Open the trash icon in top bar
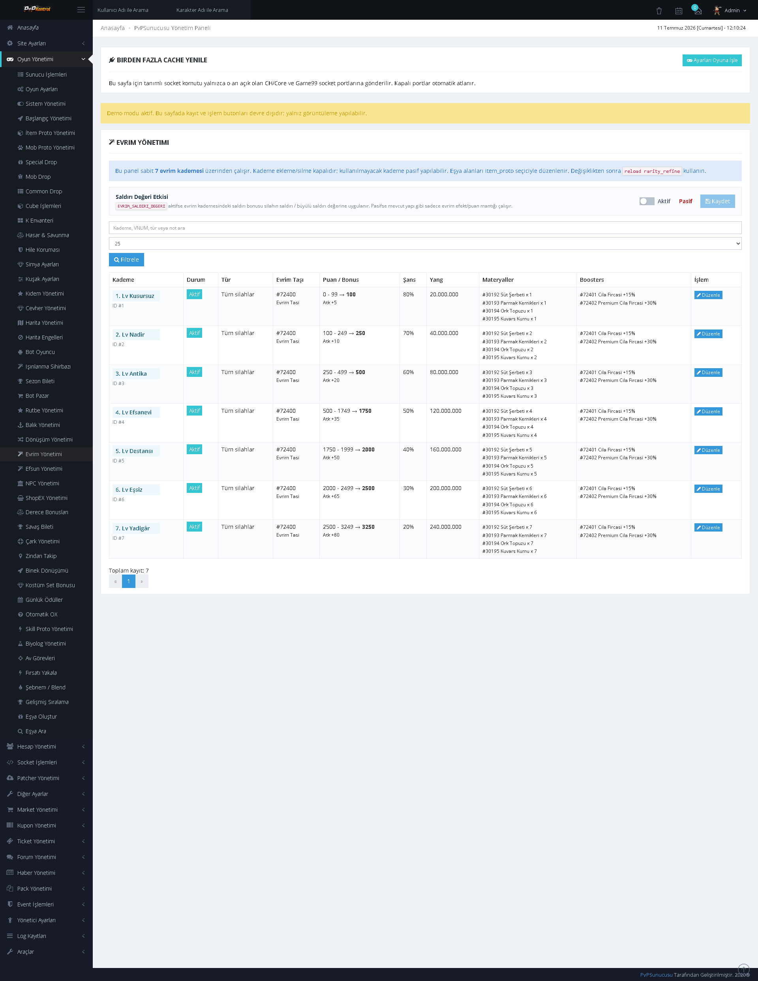 tap(659, 10)
